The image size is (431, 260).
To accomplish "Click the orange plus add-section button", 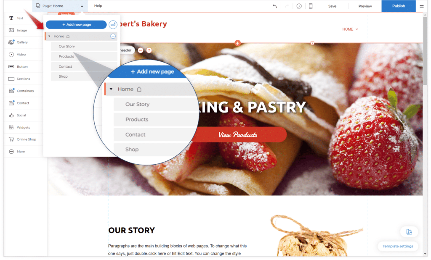I will 237,43.
